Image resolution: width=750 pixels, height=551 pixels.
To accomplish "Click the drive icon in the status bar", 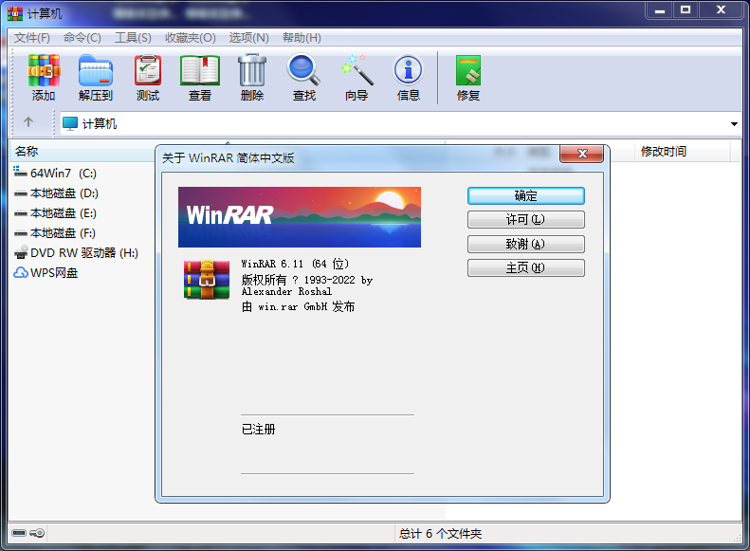I will (19, 533).
